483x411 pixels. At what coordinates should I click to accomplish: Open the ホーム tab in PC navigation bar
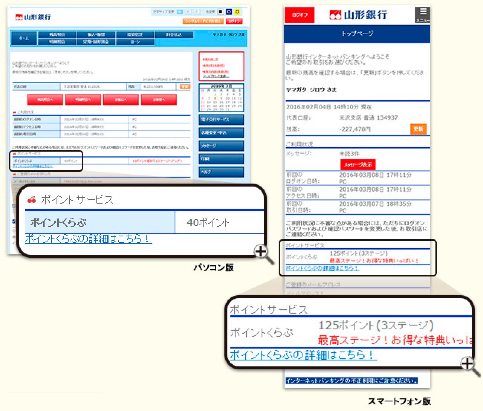[x=24, y=38]
